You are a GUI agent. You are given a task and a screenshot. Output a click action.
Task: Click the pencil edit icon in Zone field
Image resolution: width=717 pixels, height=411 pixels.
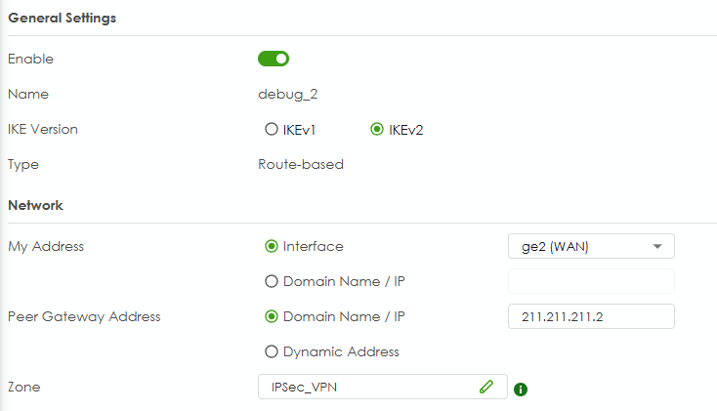485,387
